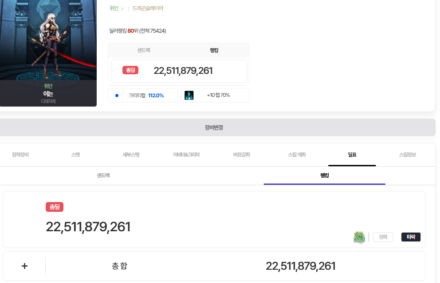Switch to the 샌드백 sub-tab below the main tabs

click(103, 176)
